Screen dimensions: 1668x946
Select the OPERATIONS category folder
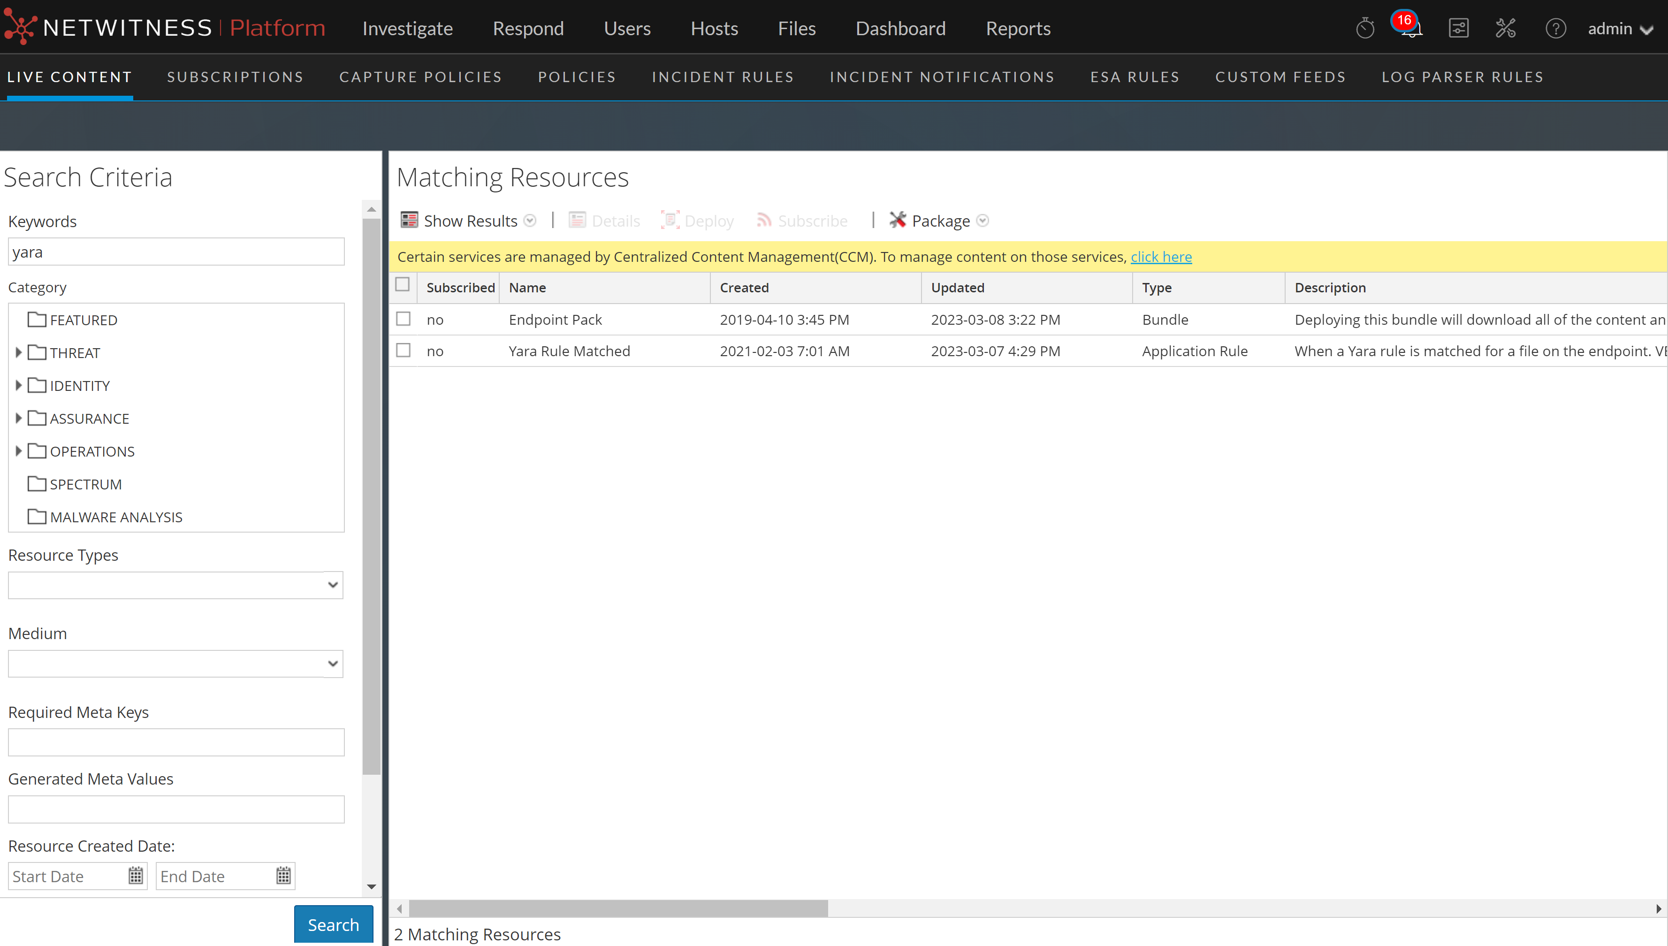81,451
